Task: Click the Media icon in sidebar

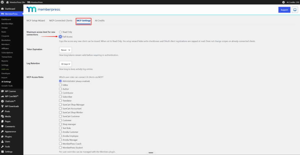Action: pyautogui.click(x=2, y=116)
